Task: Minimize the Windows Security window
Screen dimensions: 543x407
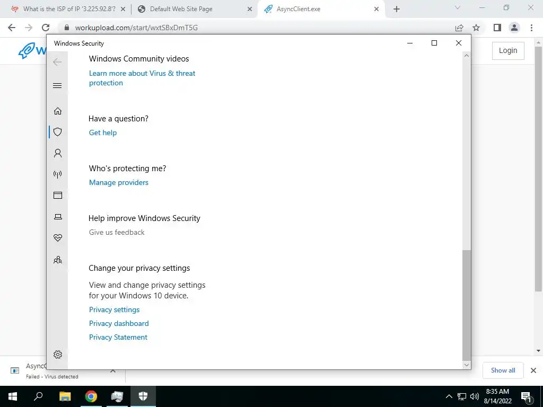Action: pyautogui.click(x=410, y=43)
